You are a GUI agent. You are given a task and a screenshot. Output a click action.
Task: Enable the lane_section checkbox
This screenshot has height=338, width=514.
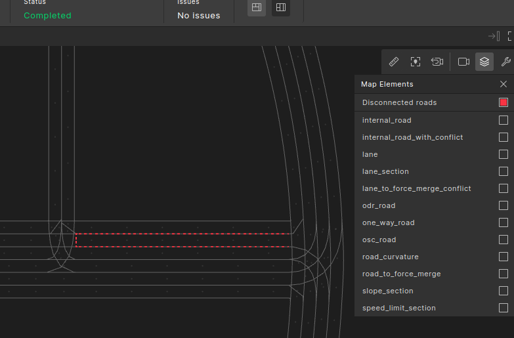(x=503, y=171)
